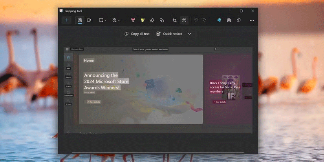Open the Shapes tool
The height and width of the screenshot is (162, 324).
pyautogui.click(x=161, y=20)
